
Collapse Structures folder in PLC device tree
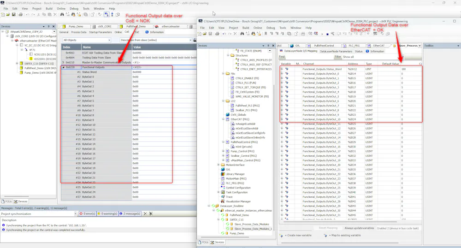point(228,55)
